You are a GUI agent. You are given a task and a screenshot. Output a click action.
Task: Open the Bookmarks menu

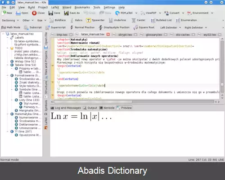(82, 8)
